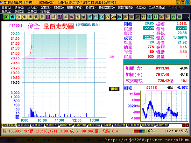Open the 功能選擇(A) menu

point(157,8)
